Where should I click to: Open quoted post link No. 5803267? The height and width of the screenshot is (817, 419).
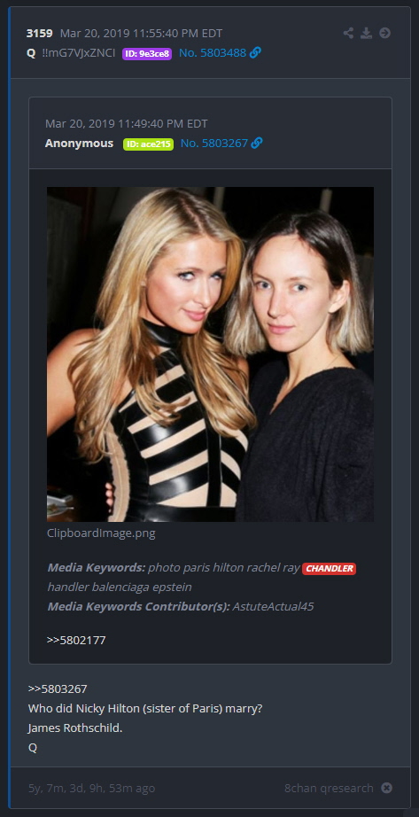point(214,143)
